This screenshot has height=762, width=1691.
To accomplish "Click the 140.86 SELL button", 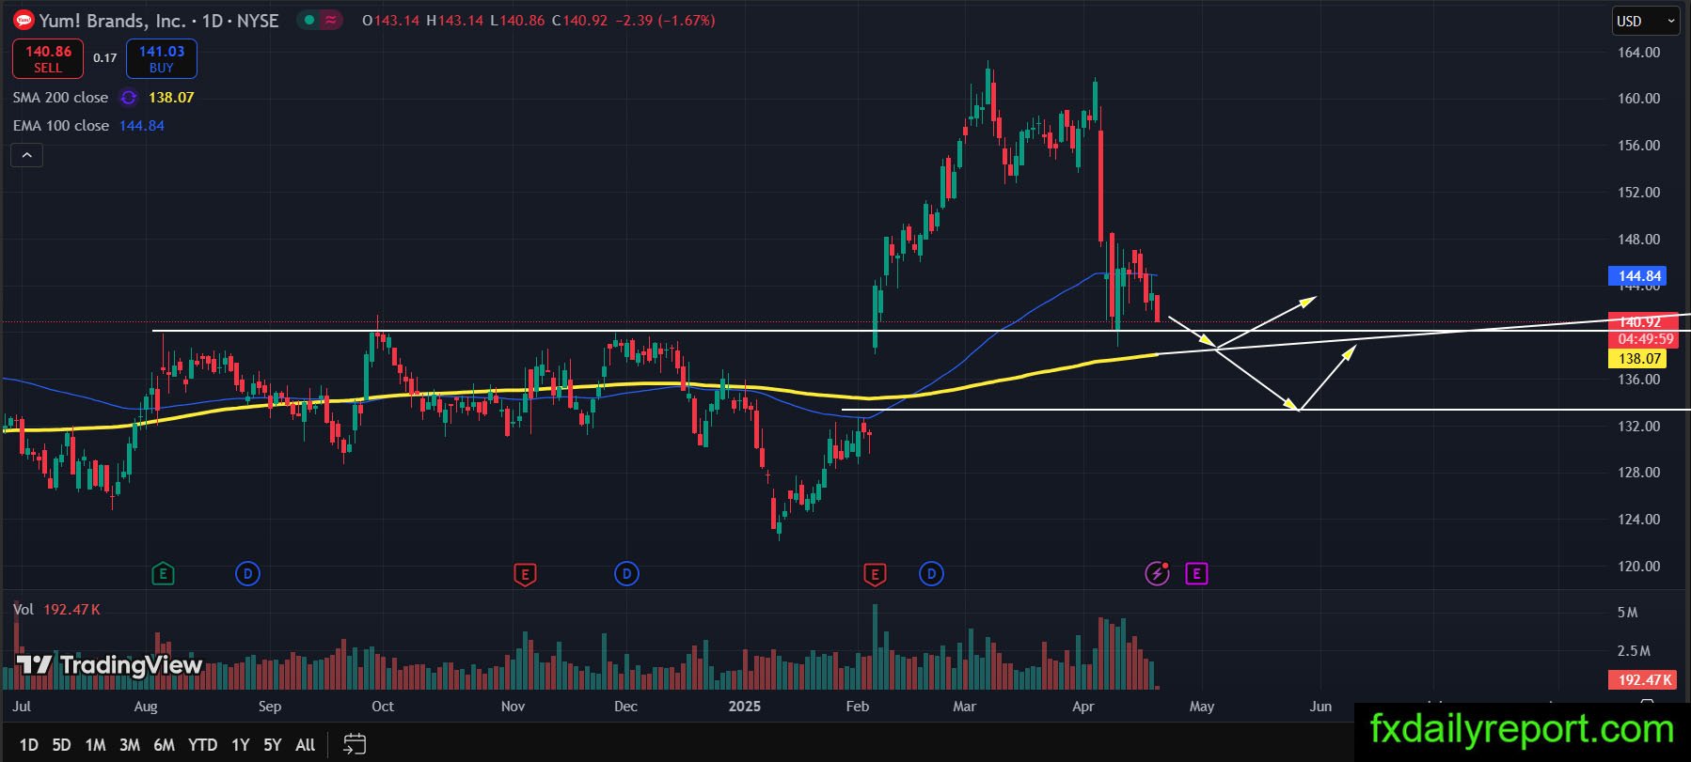I will [48, 58].
